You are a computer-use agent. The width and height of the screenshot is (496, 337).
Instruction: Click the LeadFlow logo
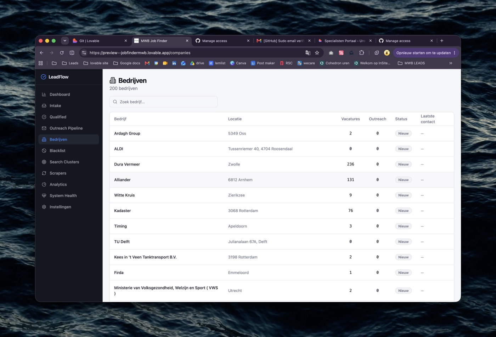tap(55, 77)
